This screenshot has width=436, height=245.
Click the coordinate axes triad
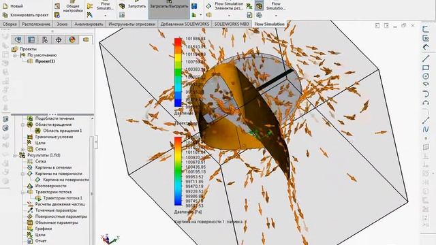point(110,239)
